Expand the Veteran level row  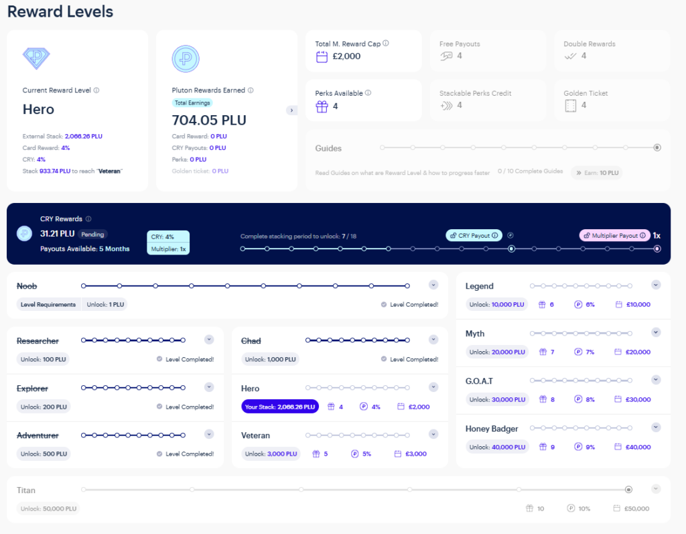click(x=433, y=434)
